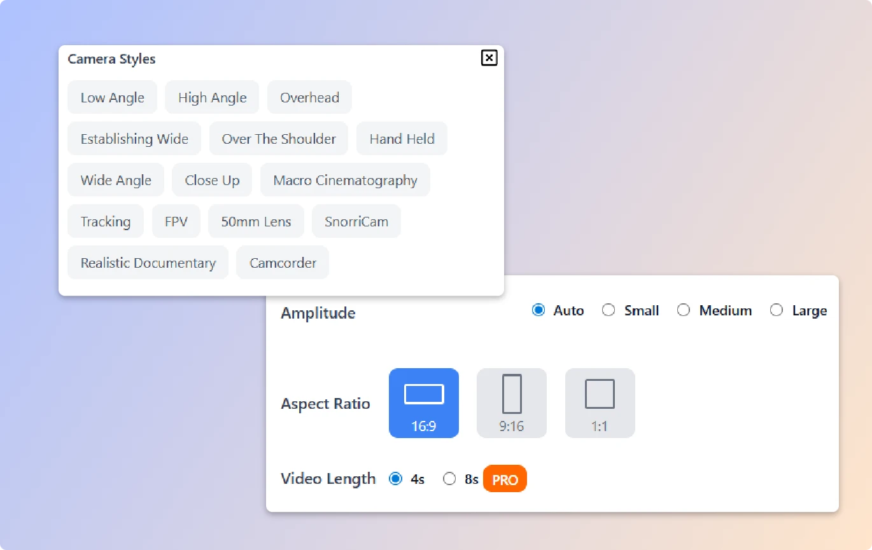Pick the Overhead camera style

point(309,97)
